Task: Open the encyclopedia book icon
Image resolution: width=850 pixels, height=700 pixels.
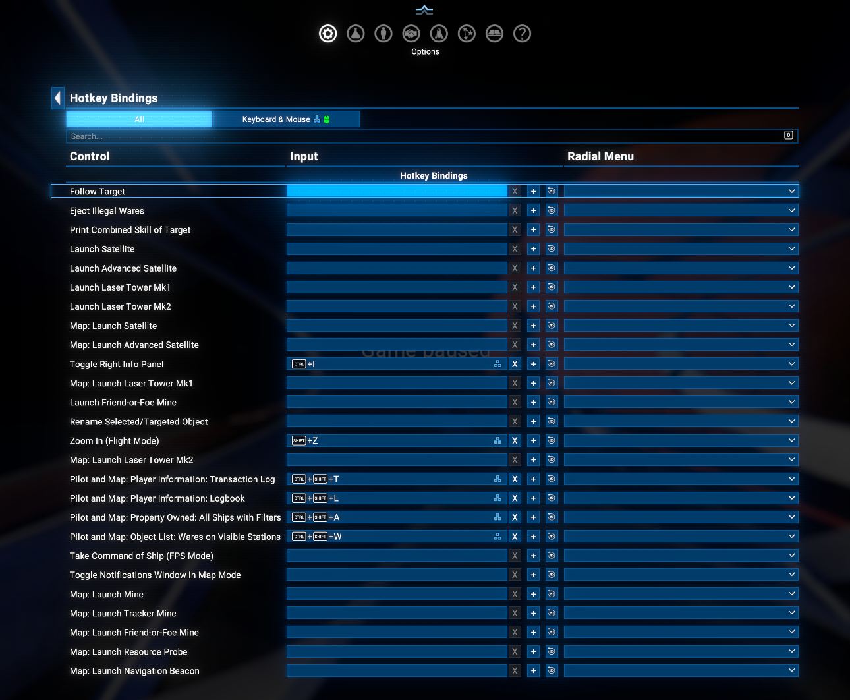Action: pos(494,34)
